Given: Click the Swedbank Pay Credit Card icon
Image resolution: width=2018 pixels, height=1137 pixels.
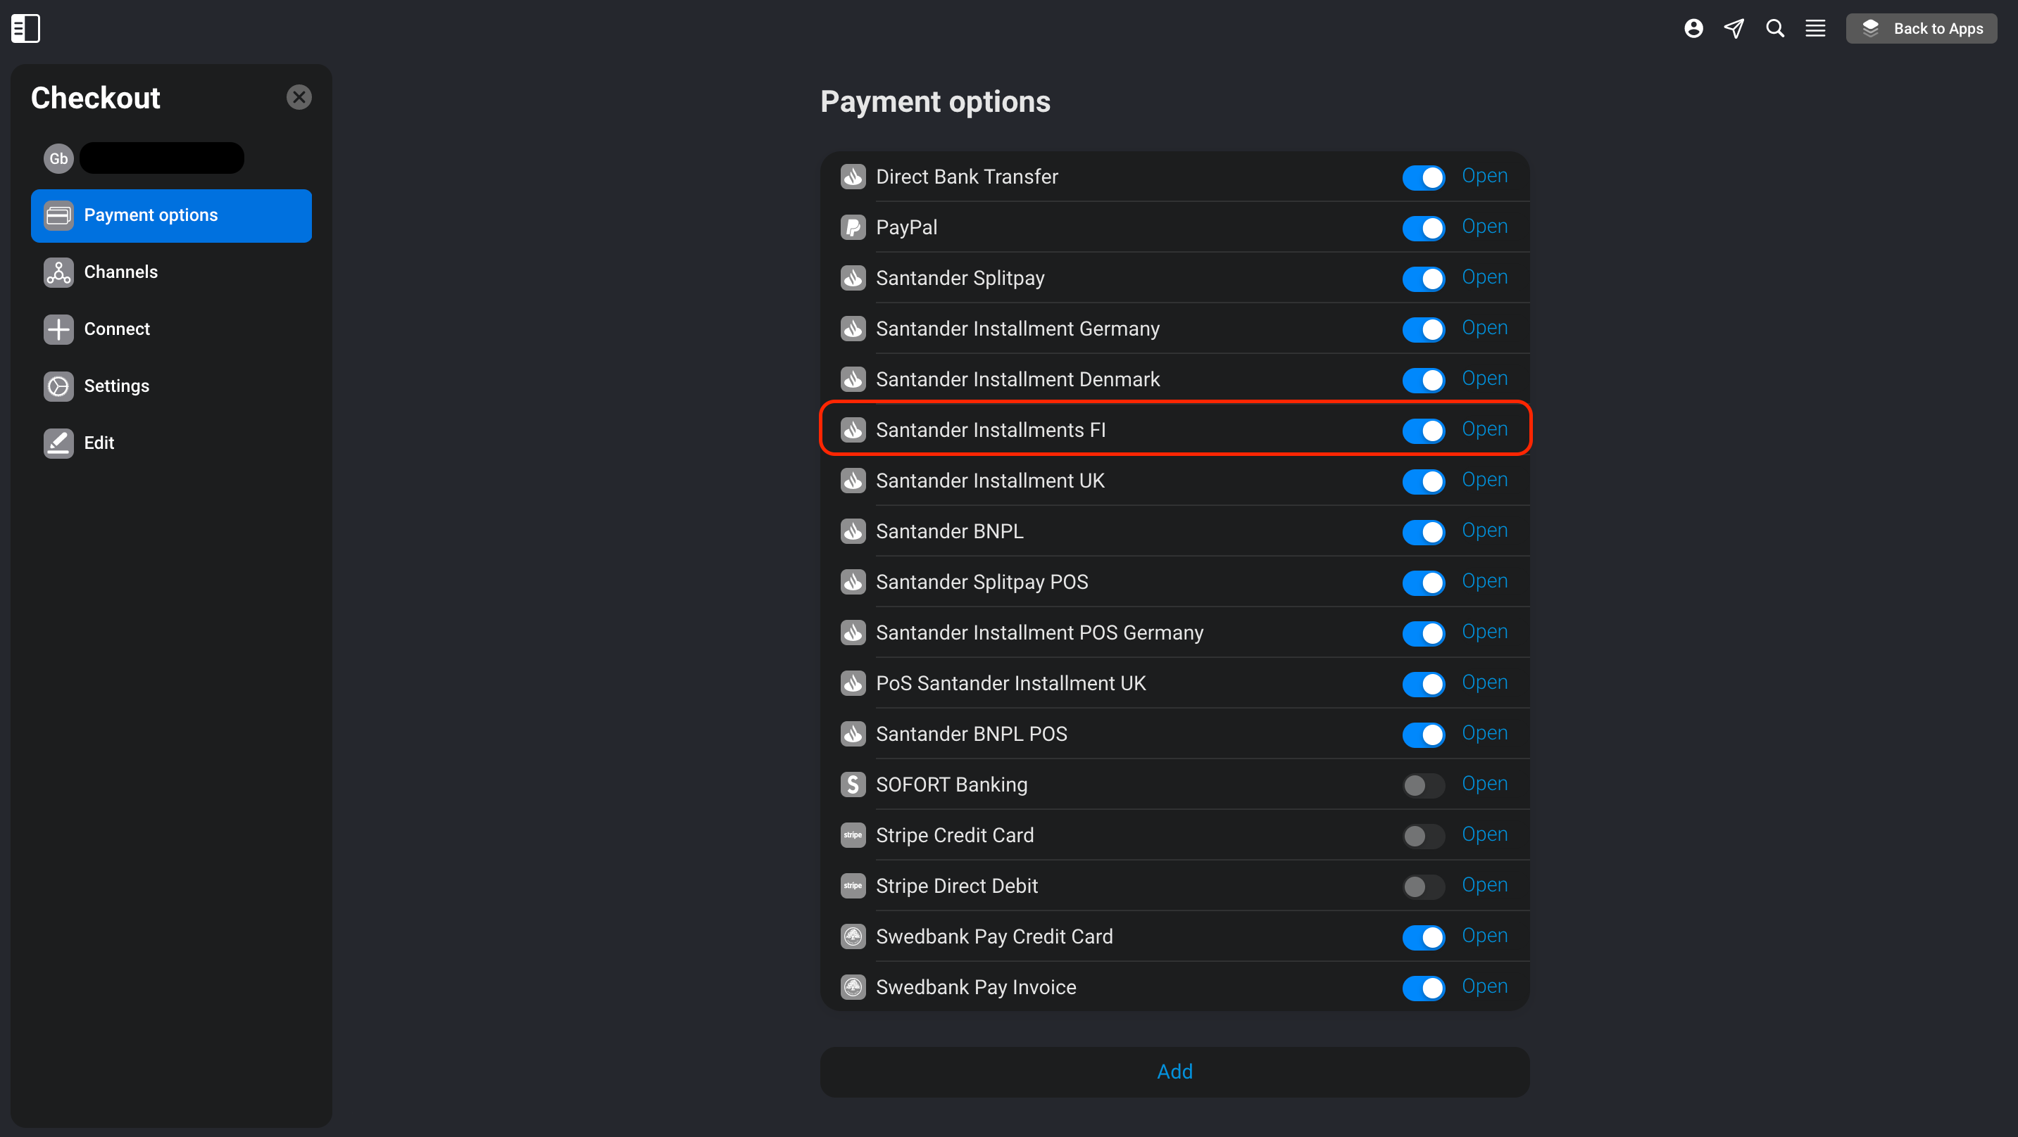Looking at the screenshot, I should (853, 936).
